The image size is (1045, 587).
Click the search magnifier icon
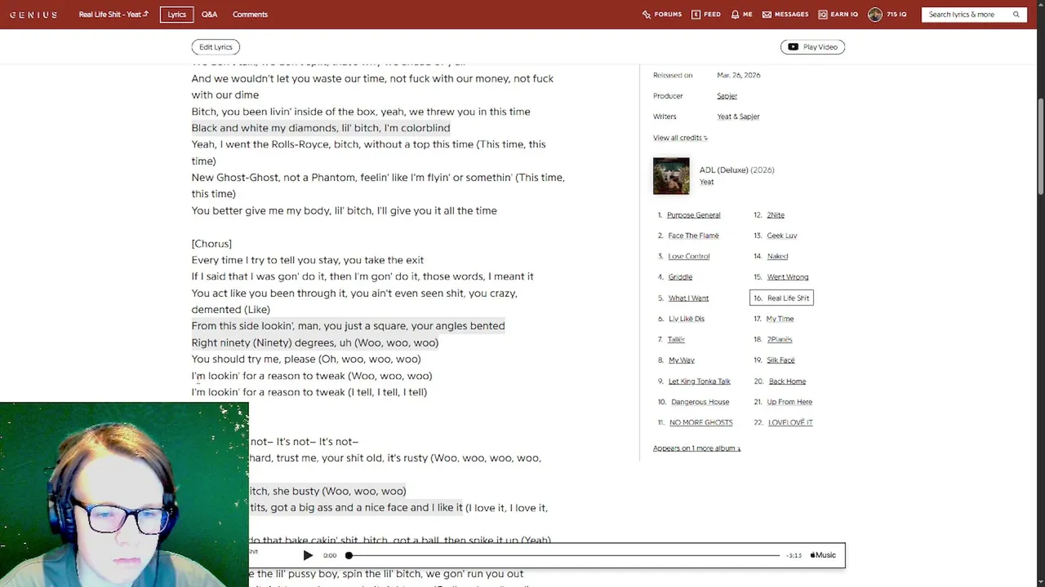pyautogui.click(x=1016, y=15)
